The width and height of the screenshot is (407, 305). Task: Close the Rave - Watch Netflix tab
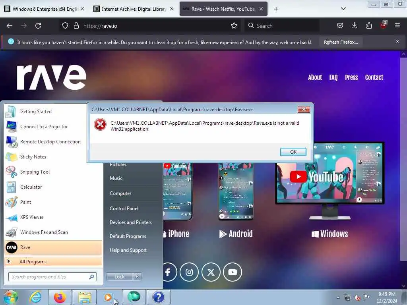pyautogui.click(x=261, y=9)
